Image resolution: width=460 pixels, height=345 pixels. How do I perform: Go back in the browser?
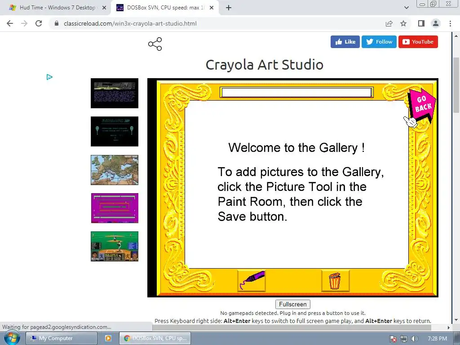(10, 23)
